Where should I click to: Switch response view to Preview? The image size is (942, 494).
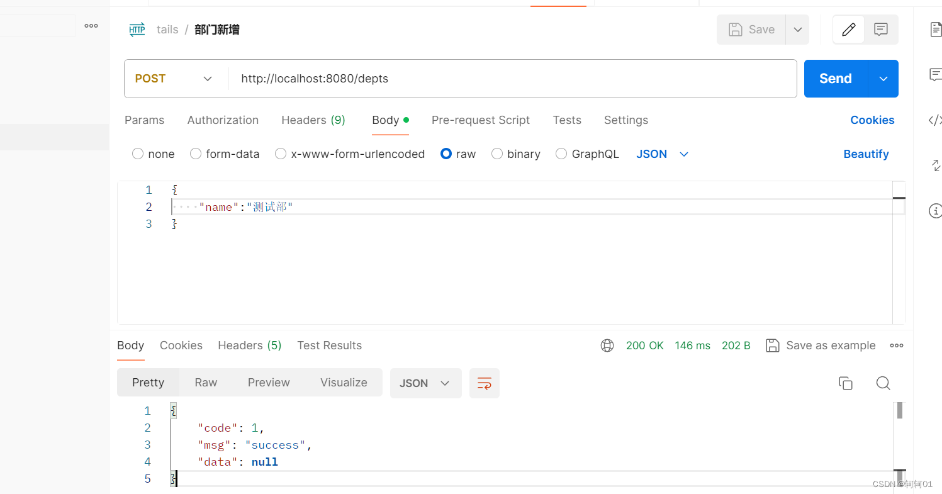point(269,383)
